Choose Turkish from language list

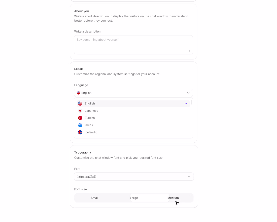[90, 118]
